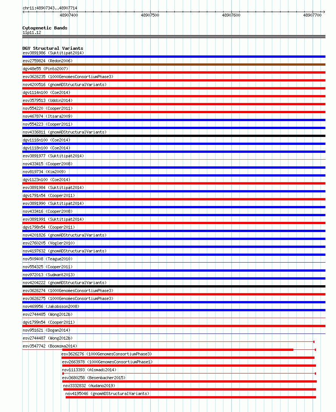Select nsv972013 (Sudmant2013) label
The width and height of the screenshot is (336, 412).
point(49,275)
